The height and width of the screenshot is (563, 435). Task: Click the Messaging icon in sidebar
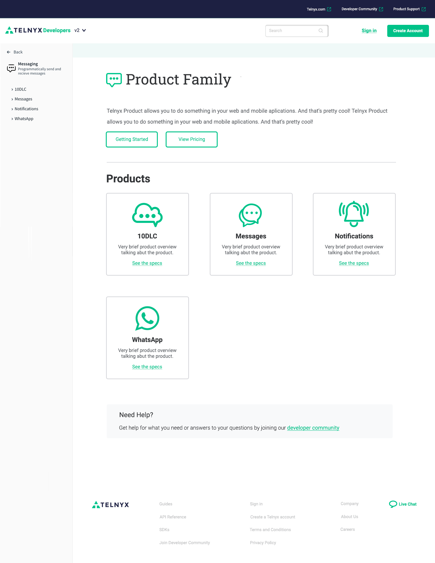[11, 68]
